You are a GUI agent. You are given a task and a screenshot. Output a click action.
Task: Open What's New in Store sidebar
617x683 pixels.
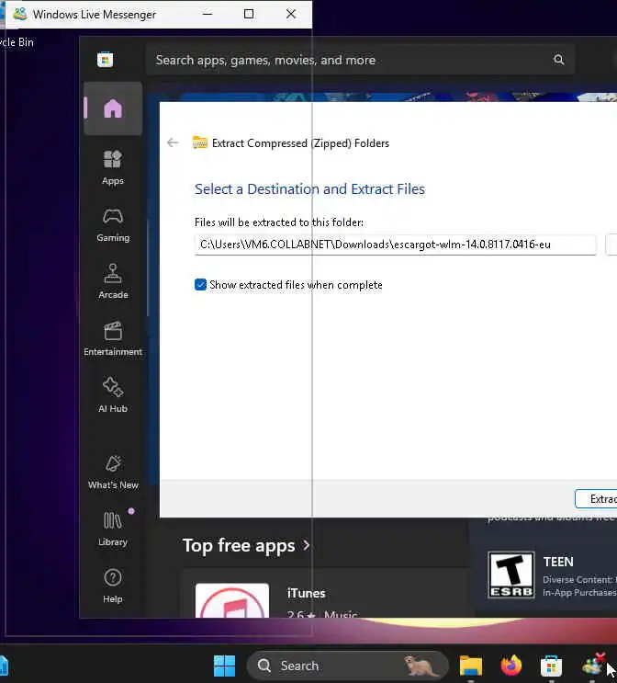pyautogui.click(x=113, y=472)
